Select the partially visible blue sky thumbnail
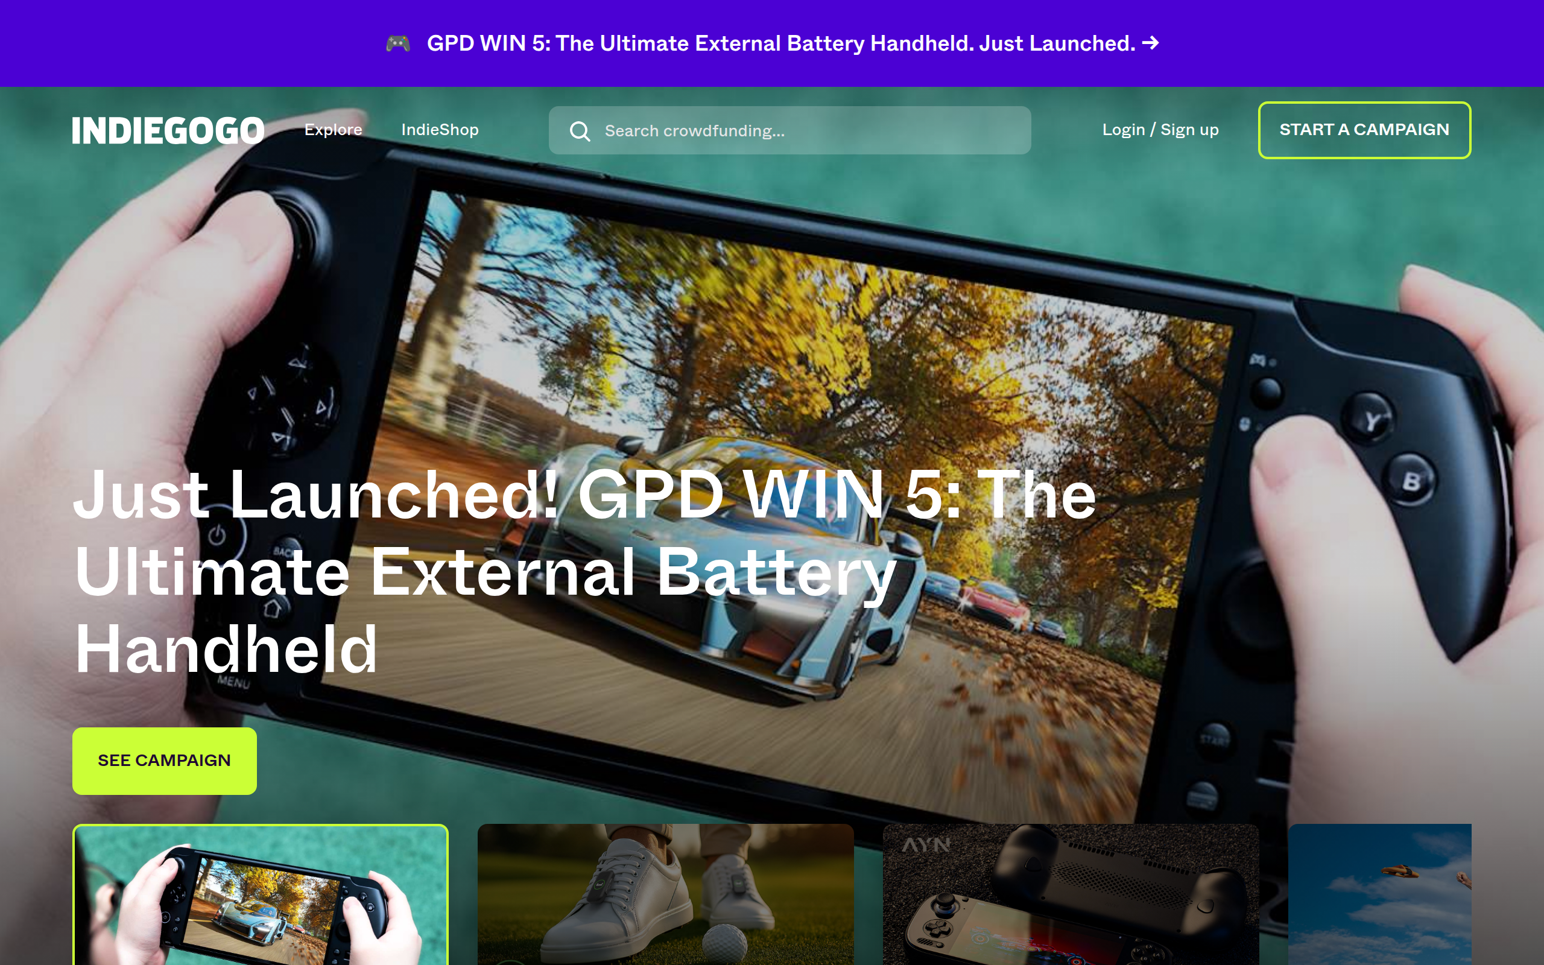 (1379, 895)
